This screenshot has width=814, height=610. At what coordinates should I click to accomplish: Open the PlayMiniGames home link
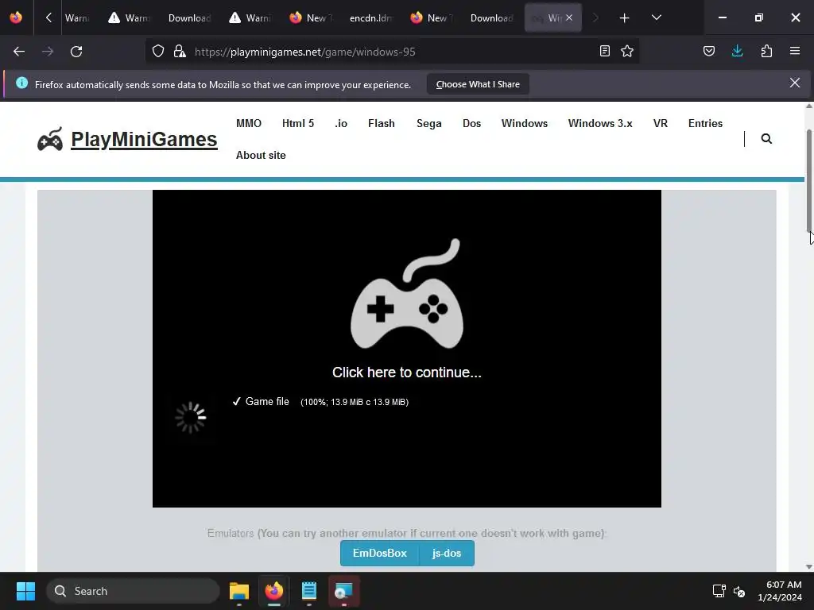point(144,140)
